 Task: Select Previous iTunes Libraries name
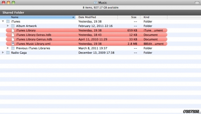[x=33, y=48]
